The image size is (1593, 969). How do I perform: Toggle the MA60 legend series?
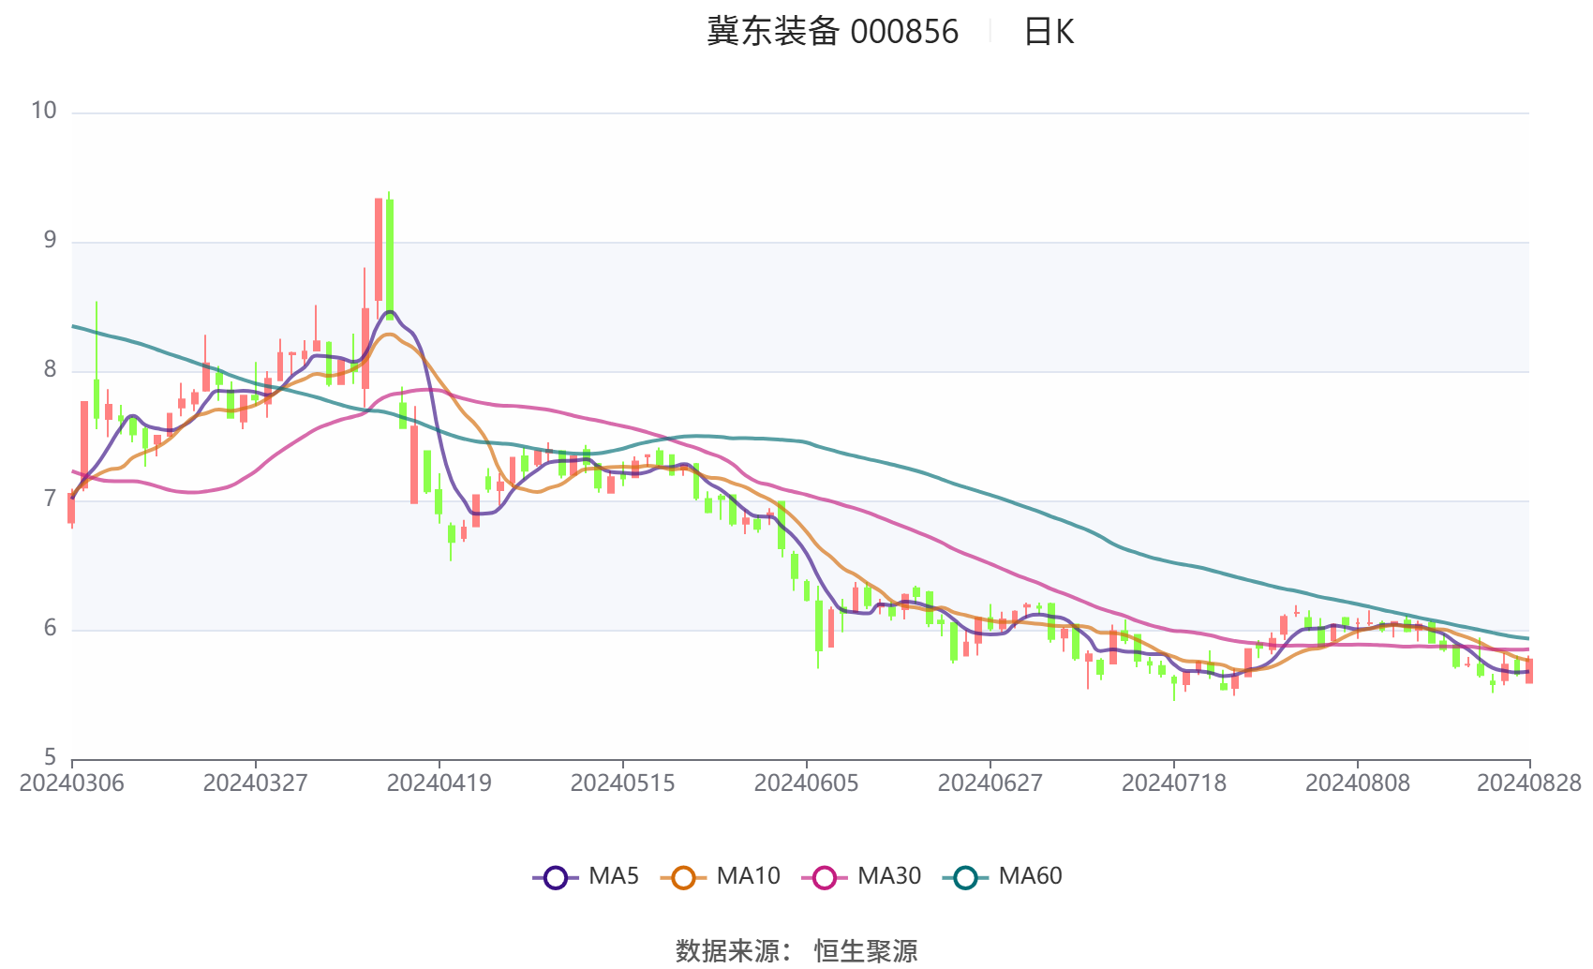[1003, 876]
